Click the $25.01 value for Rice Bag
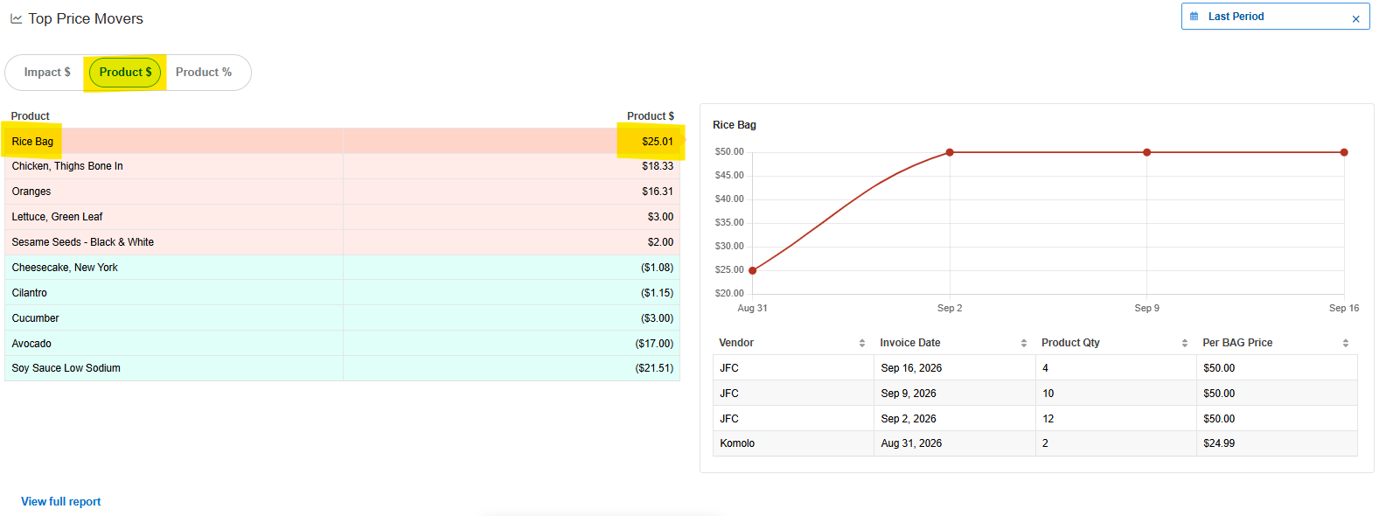Viewport: 1379px width, 516px height. coord(658,142)
